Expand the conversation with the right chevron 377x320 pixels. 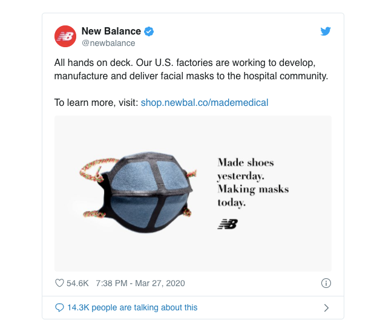pyautogui.click(x=326, y=308)
